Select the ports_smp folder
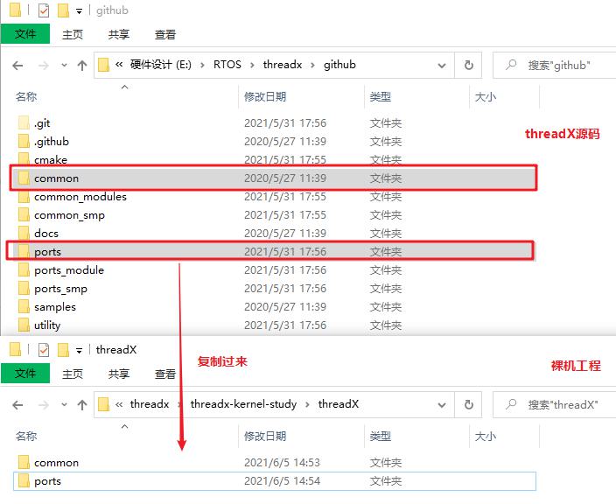Viewport: 616px width, 504px height. (x=274, y=289)
